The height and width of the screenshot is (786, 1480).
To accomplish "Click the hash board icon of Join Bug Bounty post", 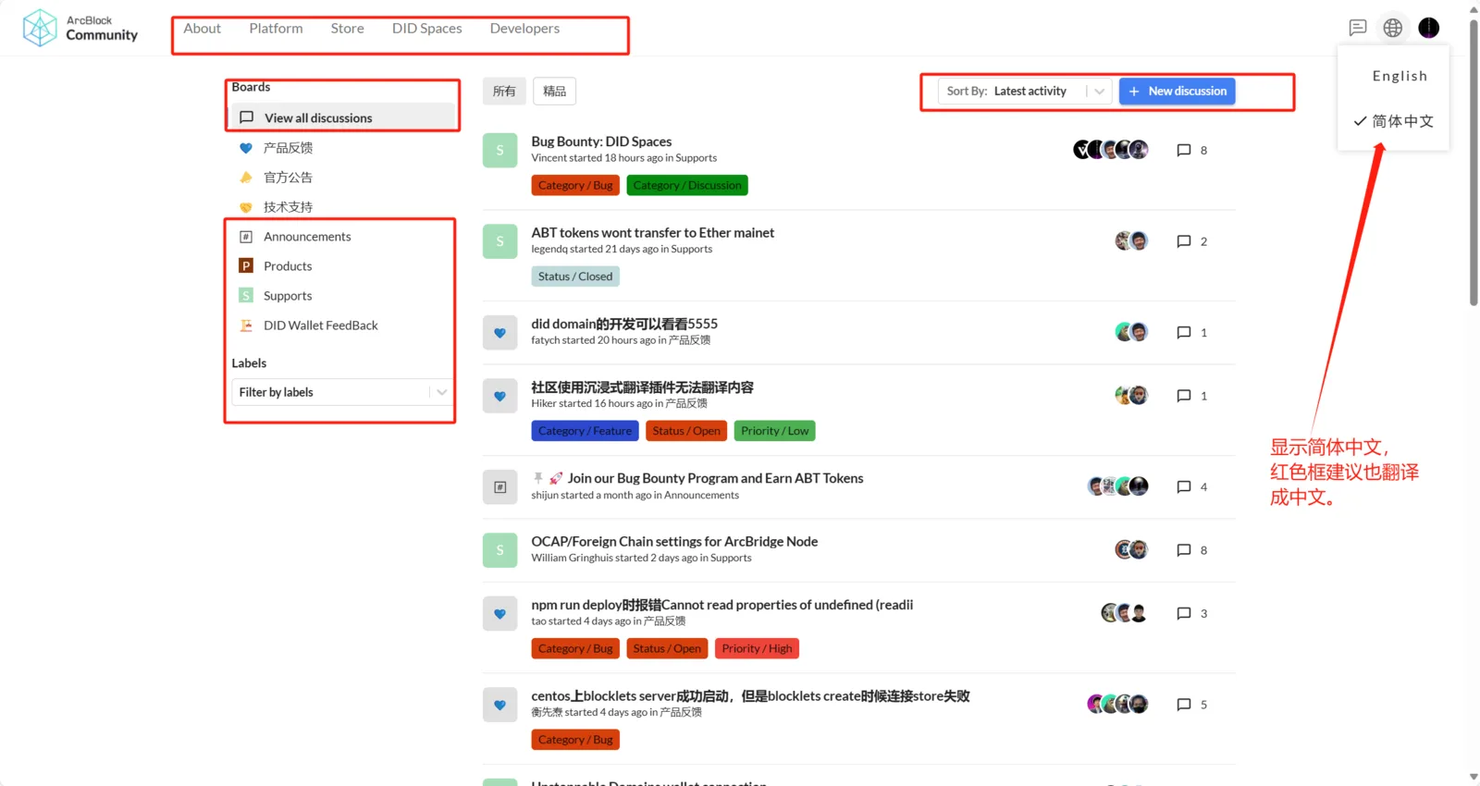I will pos(499,487).
